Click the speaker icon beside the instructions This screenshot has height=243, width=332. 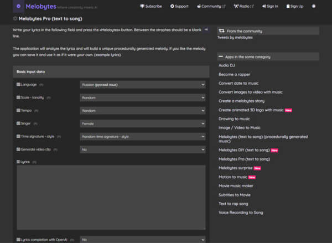(206, 29)
